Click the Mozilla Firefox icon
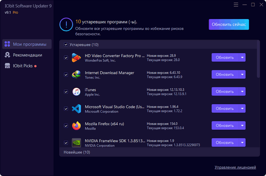 coord(76,125)
